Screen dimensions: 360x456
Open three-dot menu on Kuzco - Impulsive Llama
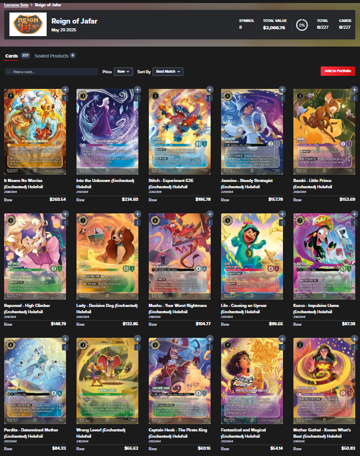coord(354,223)
